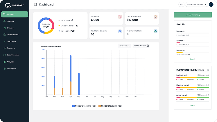Click the blue May incoming bar

click(79, 84)
